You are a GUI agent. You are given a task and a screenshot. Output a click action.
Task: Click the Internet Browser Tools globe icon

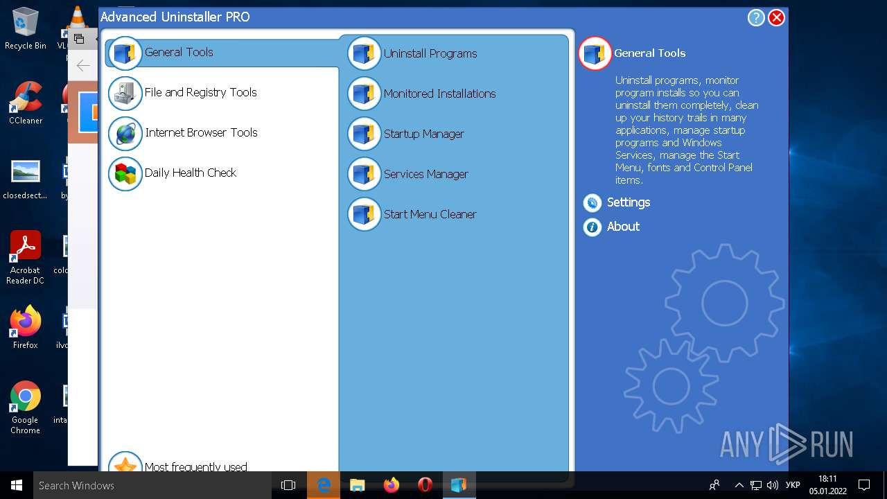coord(125,134)
